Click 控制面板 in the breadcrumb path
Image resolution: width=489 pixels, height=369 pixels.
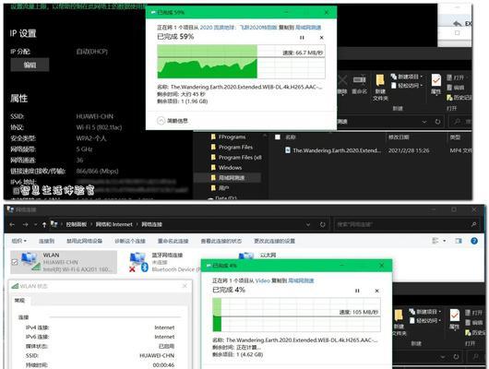[76, 224]
